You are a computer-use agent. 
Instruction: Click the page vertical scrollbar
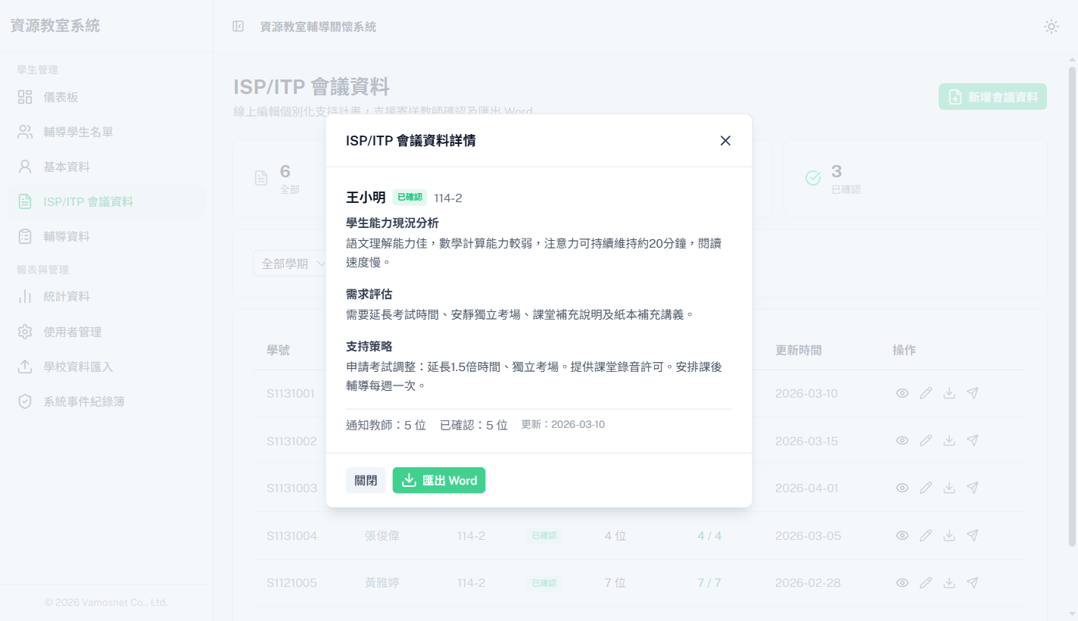(1072, 307)
